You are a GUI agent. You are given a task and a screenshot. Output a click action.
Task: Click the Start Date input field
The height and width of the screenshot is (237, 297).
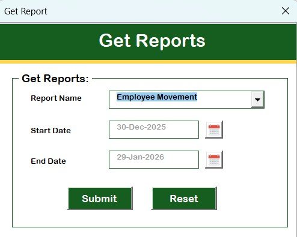154,130
